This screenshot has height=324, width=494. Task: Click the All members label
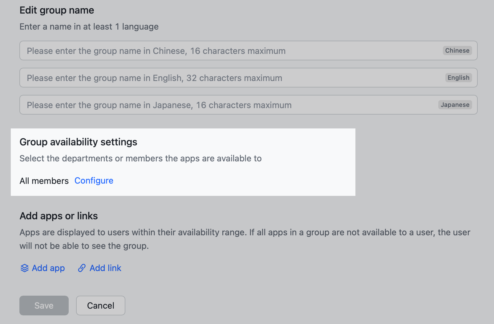tap(44, 181)
